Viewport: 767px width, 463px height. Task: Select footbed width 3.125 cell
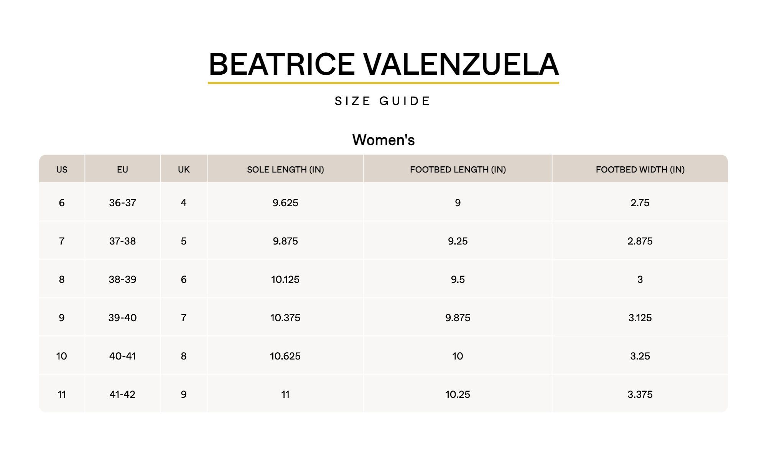(640, 318)
